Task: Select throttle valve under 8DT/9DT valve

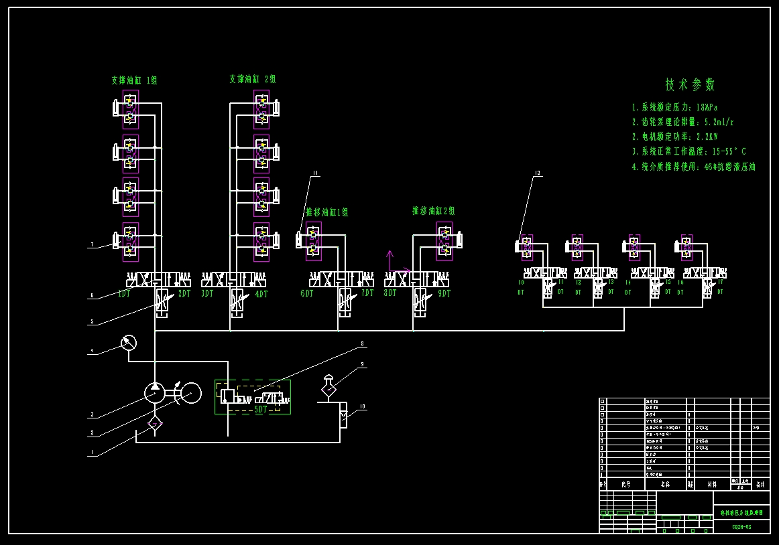Action: [x=420, y=301]
